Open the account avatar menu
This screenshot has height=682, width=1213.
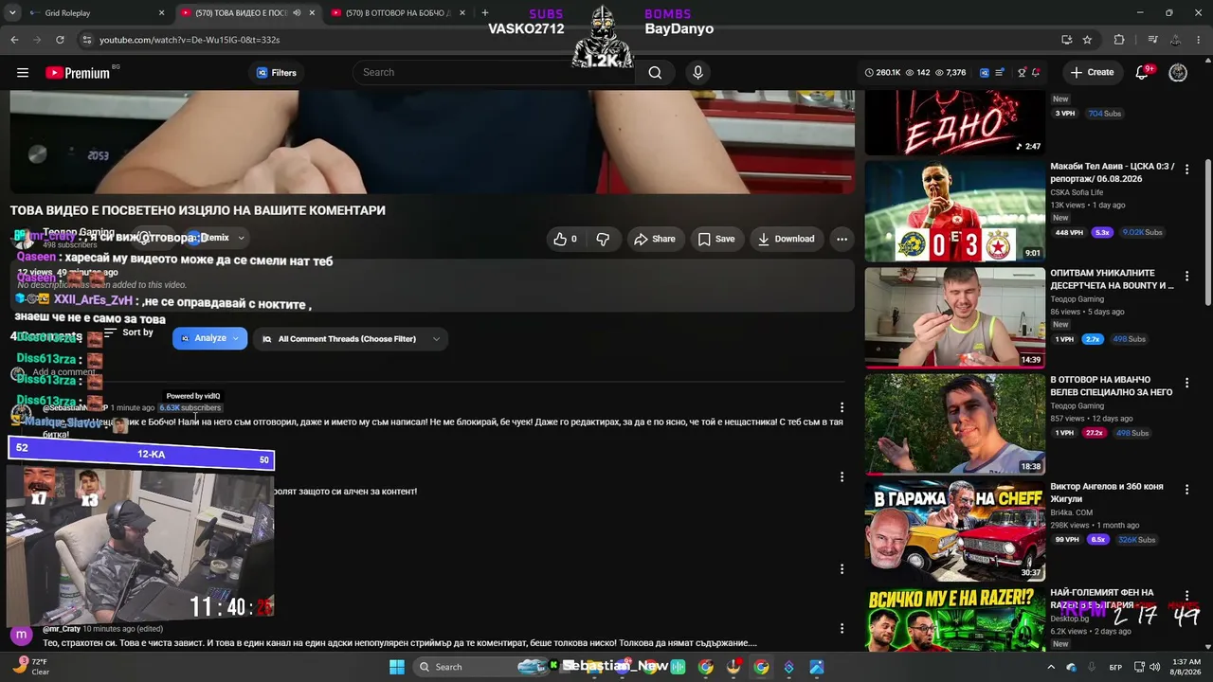(1178, 73)
